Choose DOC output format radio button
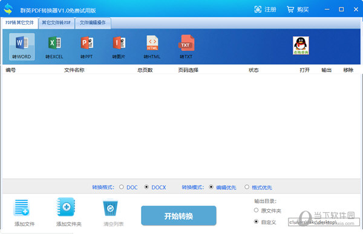This screenshot has height=234, width=363. pos(122,187)
